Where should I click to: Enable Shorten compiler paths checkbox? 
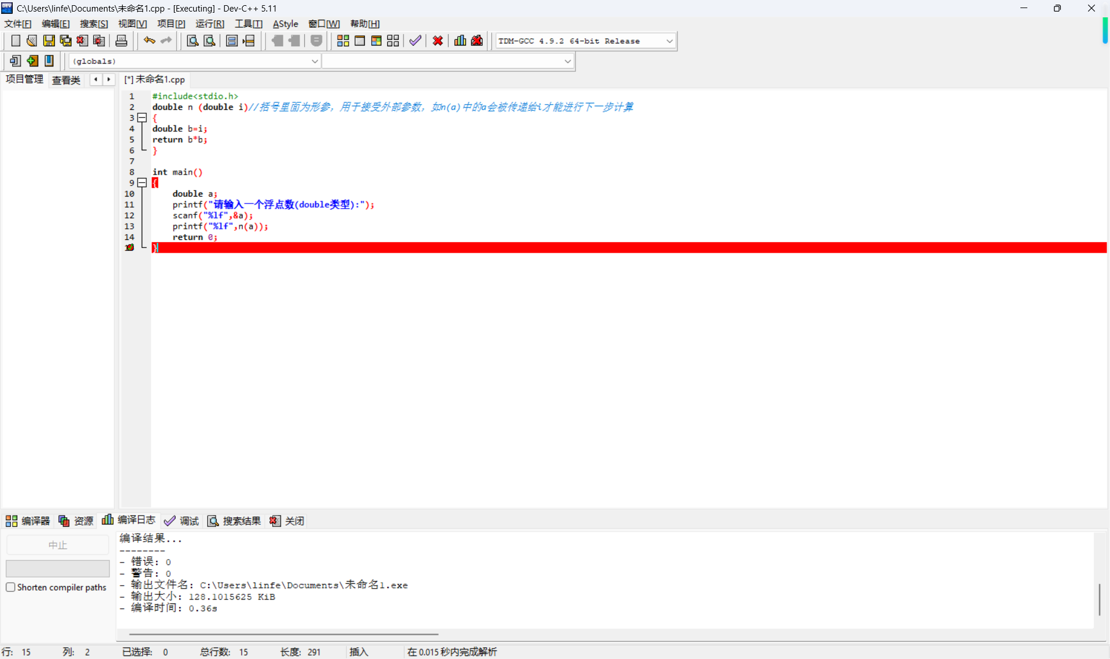click(10, 587)
